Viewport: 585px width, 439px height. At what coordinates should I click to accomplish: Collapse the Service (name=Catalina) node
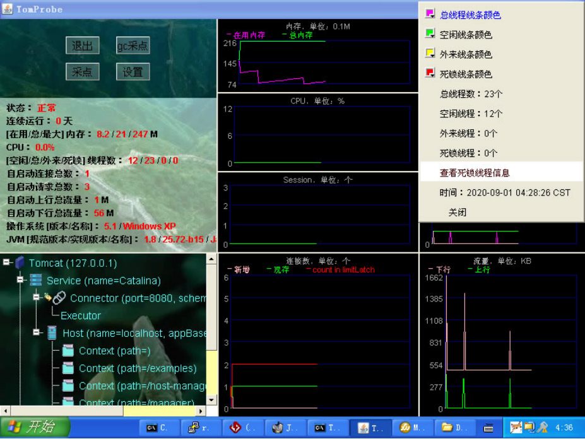point(21,280)
